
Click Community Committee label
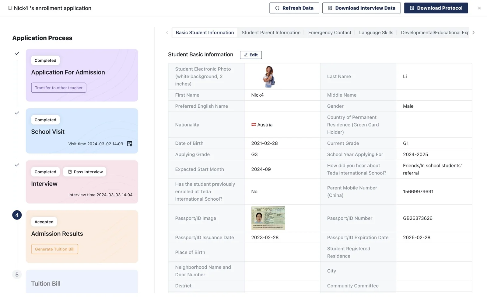(353, 286)
